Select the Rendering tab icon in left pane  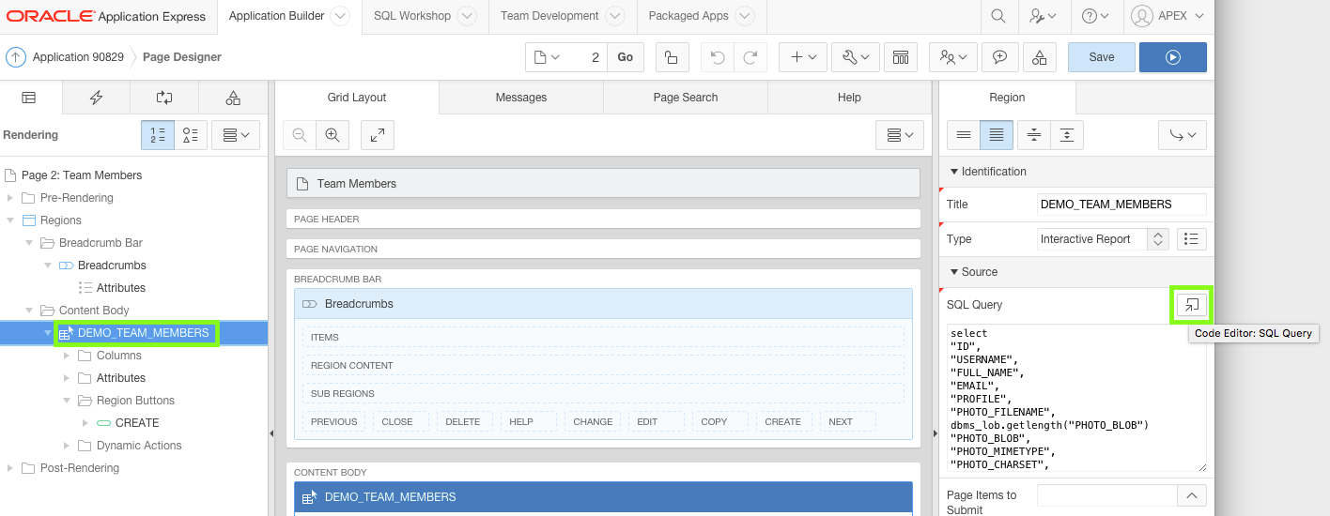point(29,98)
